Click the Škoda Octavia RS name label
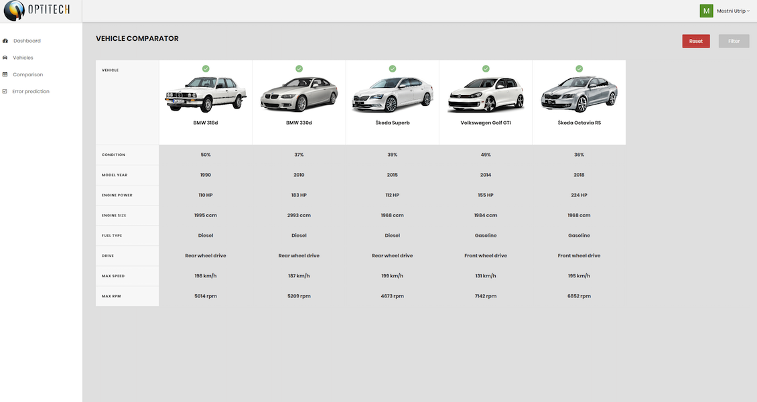Image resolution: width=757 pixels, height=402 pixels. pyautogui.click(x=579, y=123)
